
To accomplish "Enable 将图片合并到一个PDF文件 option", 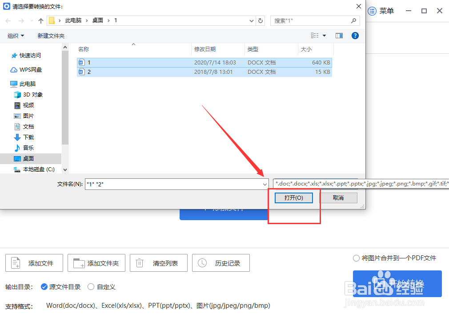I will coord(356,258).
